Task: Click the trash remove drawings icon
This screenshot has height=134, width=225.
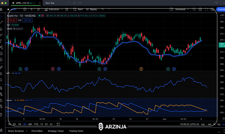Action: tap(1, 114)
